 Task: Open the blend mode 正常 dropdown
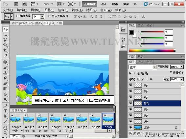click(154, 67)
